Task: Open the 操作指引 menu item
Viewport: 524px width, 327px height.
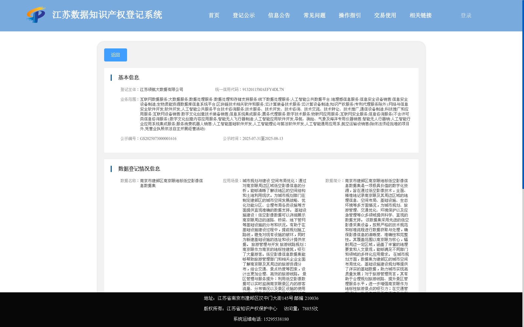Action: tap(350, 15)
